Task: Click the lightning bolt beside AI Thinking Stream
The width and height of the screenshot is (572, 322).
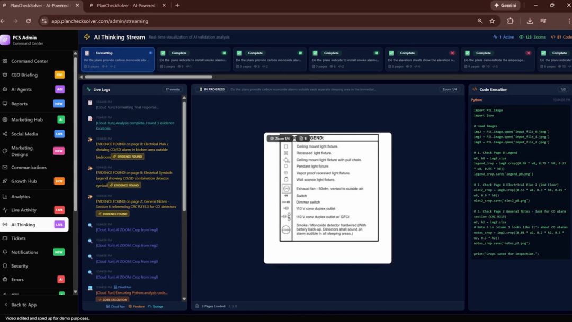Action: click(86, 37)
